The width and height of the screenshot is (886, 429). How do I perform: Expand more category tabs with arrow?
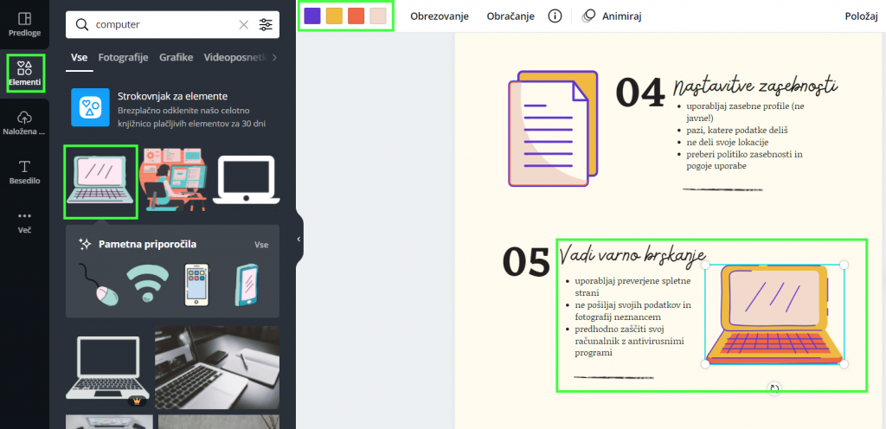[x=274, y=58]
